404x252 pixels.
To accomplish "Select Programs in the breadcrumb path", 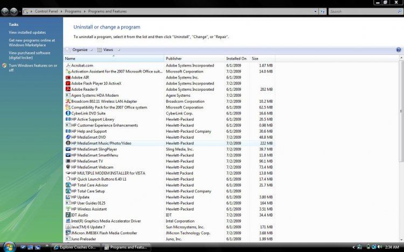I will click(73, 11).
